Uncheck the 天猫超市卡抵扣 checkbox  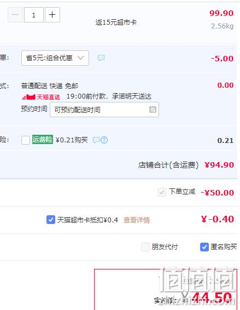click(51, 220)
